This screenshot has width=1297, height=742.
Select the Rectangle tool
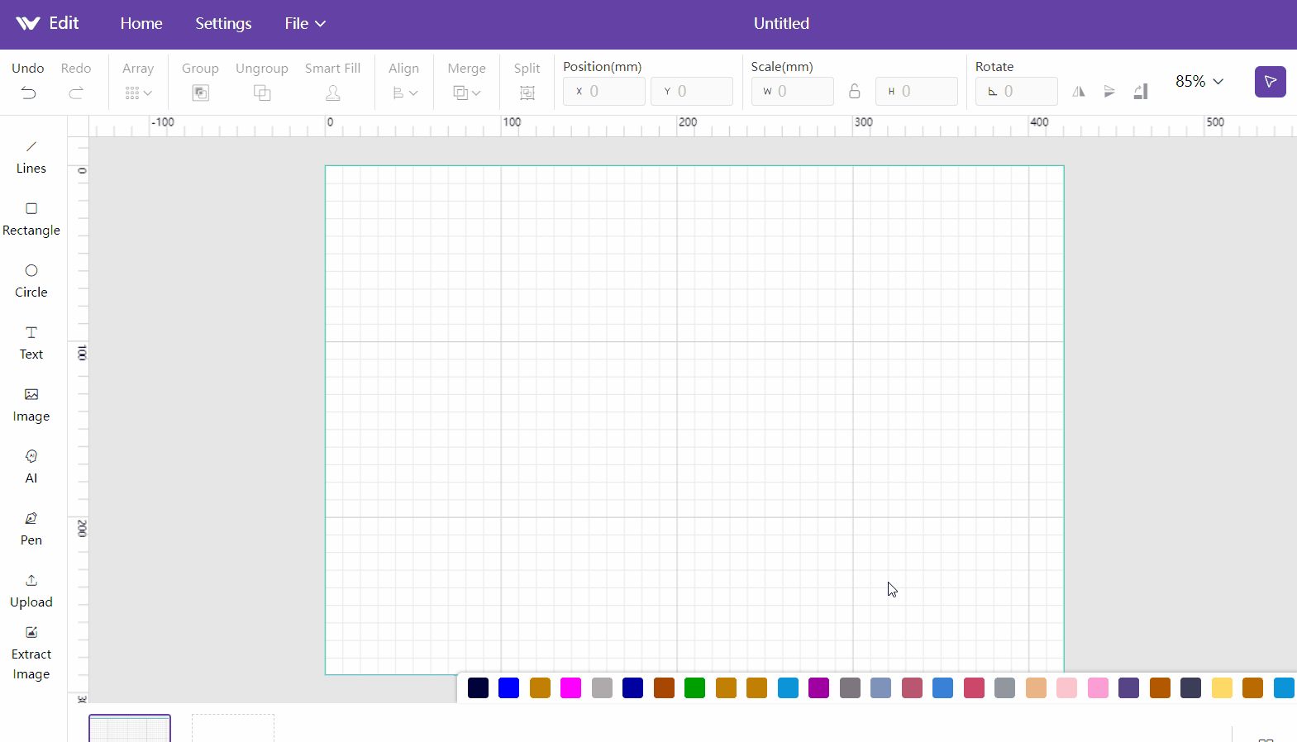(x=31, y=218)
